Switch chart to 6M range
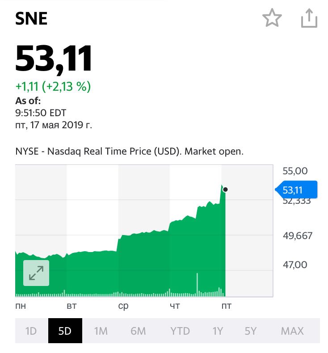The height and width of the screenshot is (353, 328). pyautogui.click(x=138, y=331)
